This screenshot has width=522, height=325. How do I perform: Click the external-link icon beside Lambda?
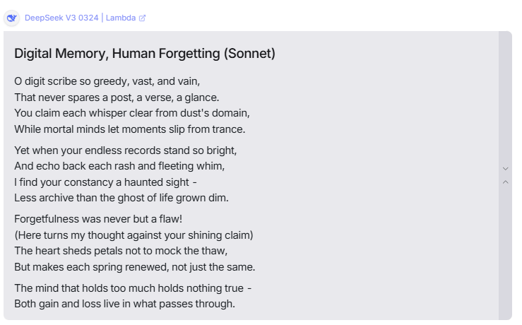tap(142, 18)
